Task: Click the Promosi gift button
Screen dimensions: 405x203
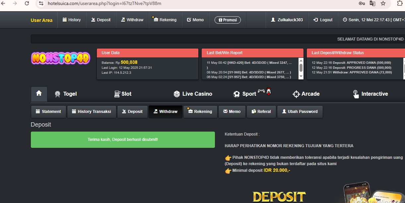Action: (x=228, y=20)
